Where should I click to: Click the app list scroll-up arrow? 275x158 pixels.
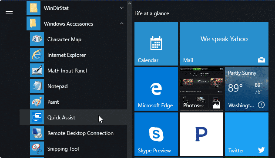click(x=129, y=3)
